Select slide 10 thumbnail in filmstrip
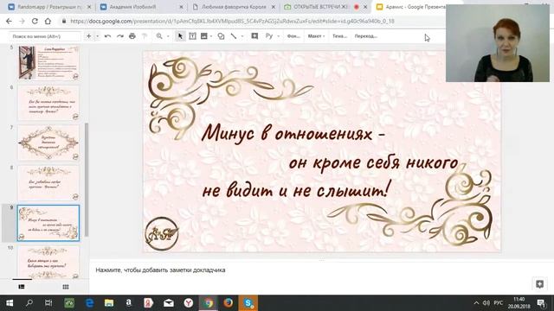 tap(48, 262)
